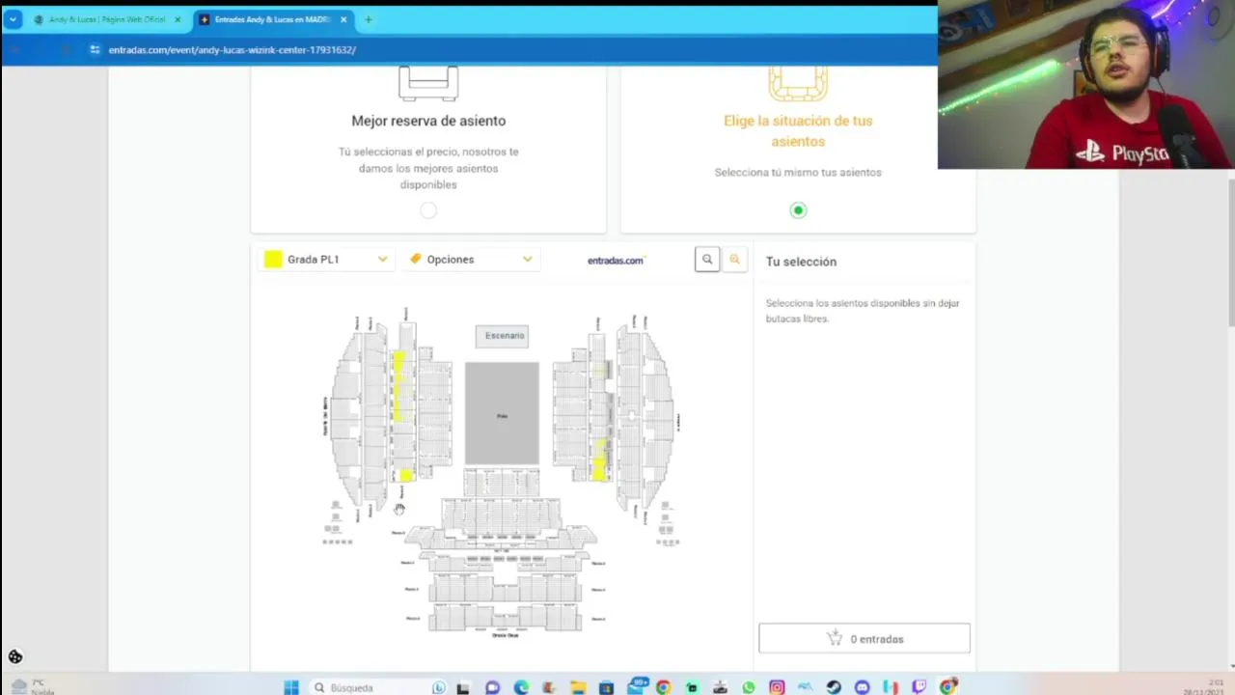This screenshot has width=1235, height=695.
Task: Expand the Opciones dropdown
Action: (471, 259)
